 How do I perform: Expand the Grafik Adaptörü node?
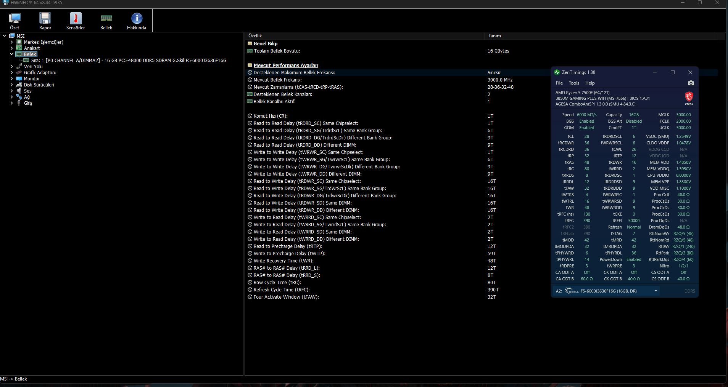pyautogui.click(x=11, y=72)
